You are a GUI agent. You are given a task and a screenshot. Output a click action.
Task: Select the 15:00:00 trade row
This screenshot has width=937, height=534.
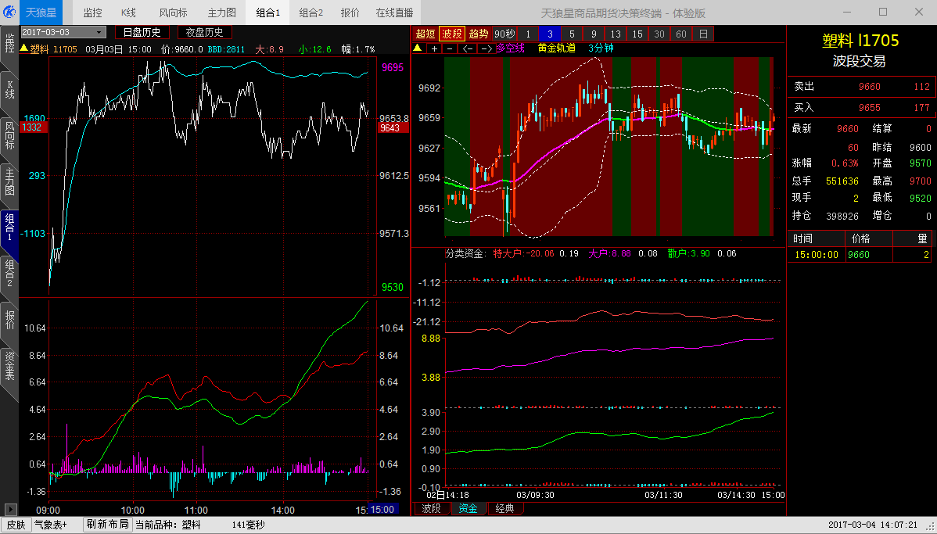[x=860, y=254]
